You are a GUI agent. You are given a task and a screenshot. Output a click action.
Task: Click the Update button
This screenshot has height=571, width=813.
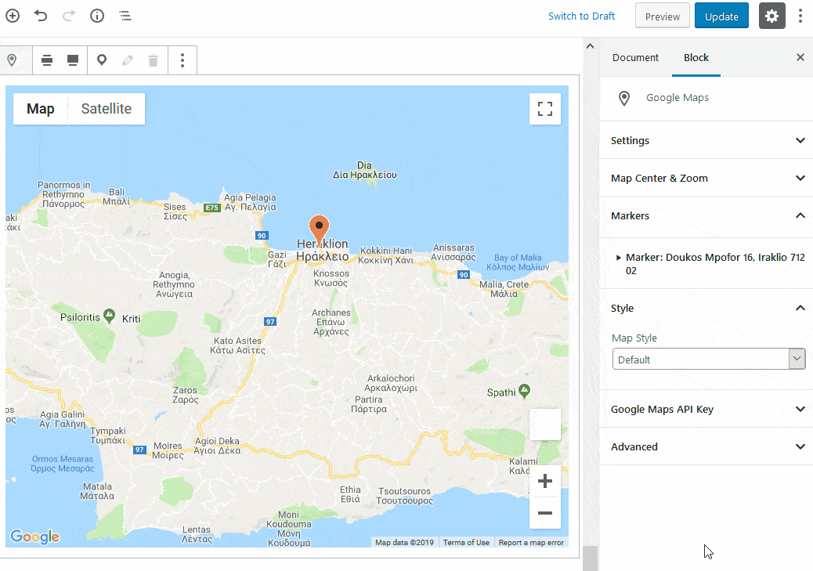[721, 16]
